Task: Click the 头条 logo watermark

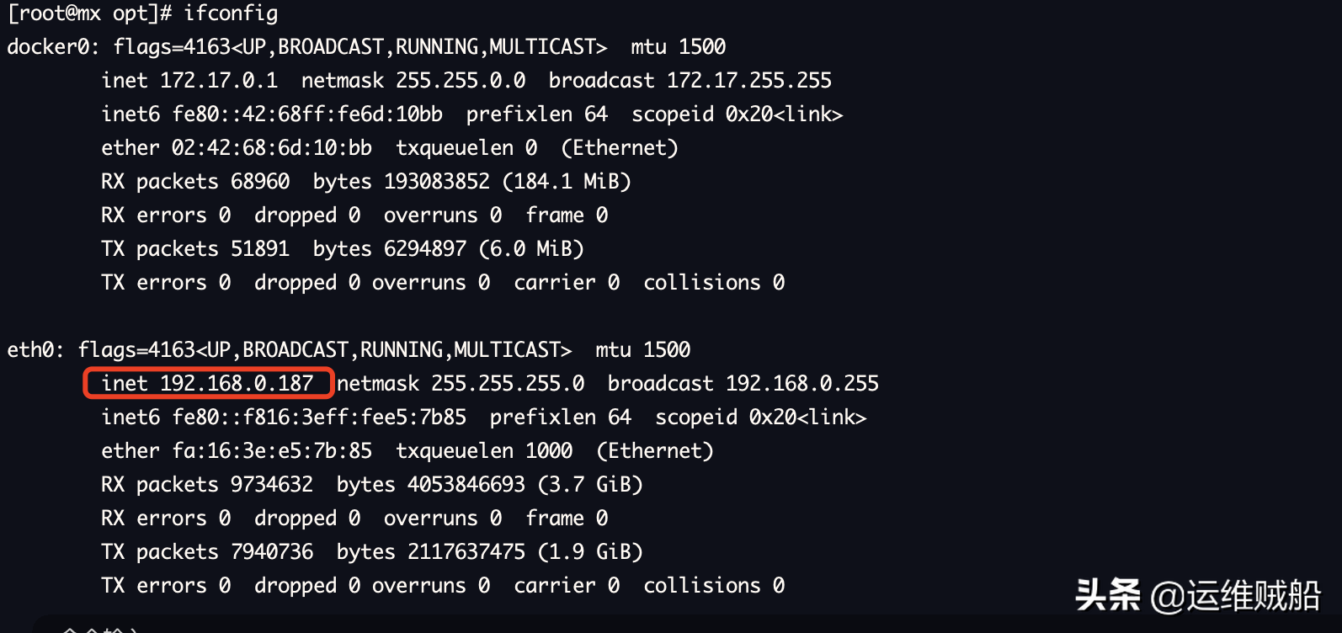Action: point(1107,595)
